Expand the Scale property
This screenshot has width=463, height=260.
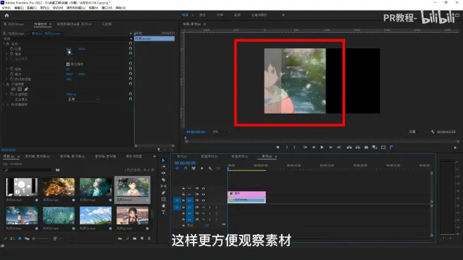7,54
